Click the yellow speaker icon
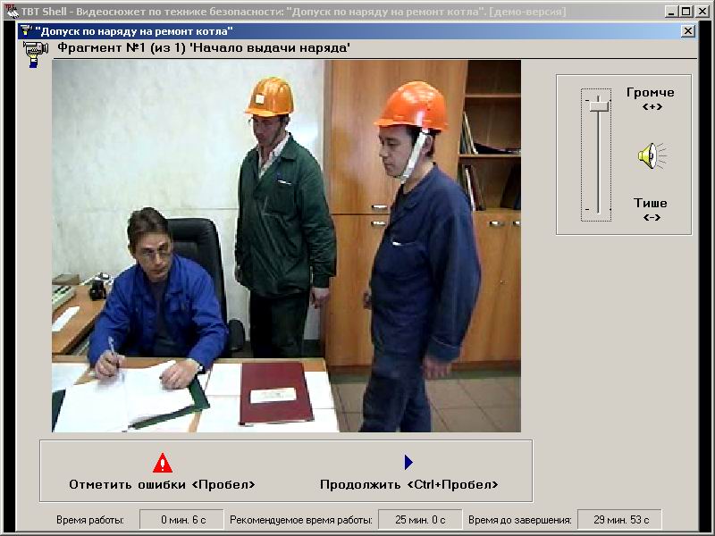Viewport: 715px width, 536px height. pyautogui.click(x=652, y=155)
